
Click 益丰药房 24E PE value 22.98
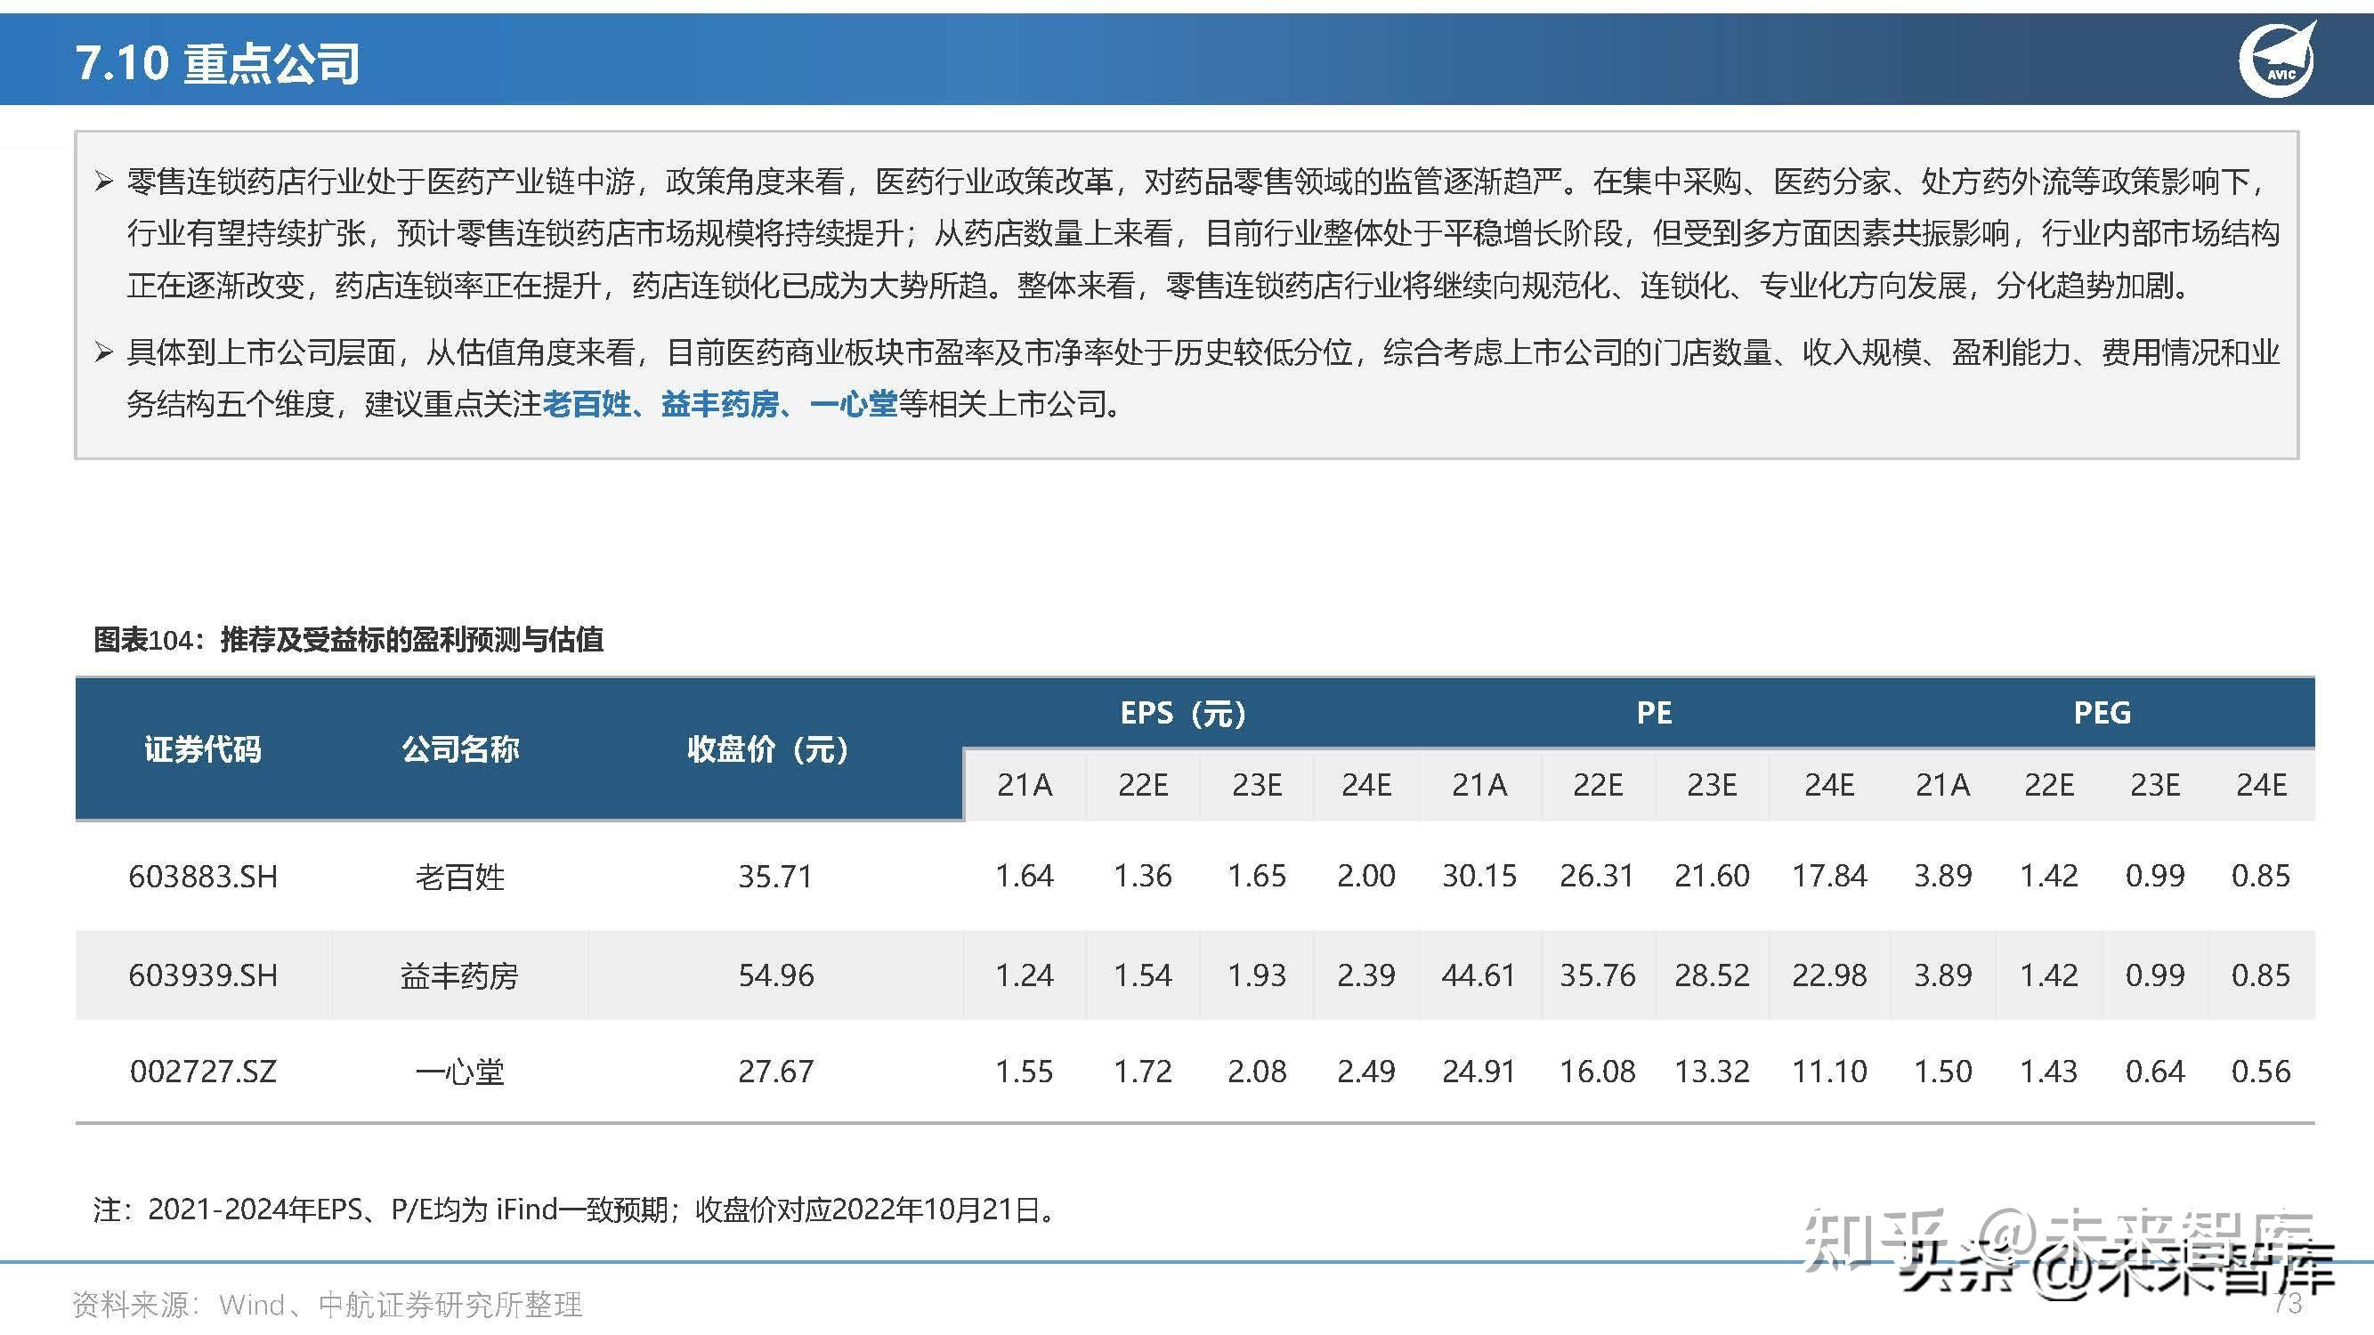1828,975
